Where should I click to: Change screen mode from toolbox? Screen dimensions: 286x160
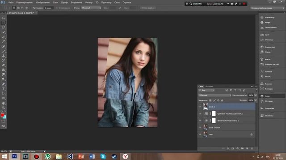pyautogui.click(x=3, y=126)
